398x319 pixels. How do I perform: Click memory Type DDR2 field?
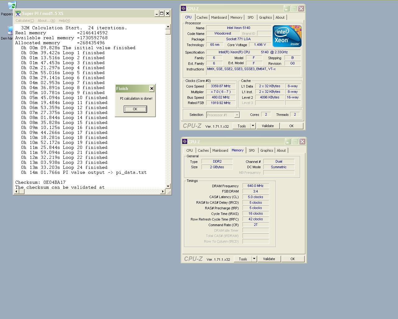[217, 161]
